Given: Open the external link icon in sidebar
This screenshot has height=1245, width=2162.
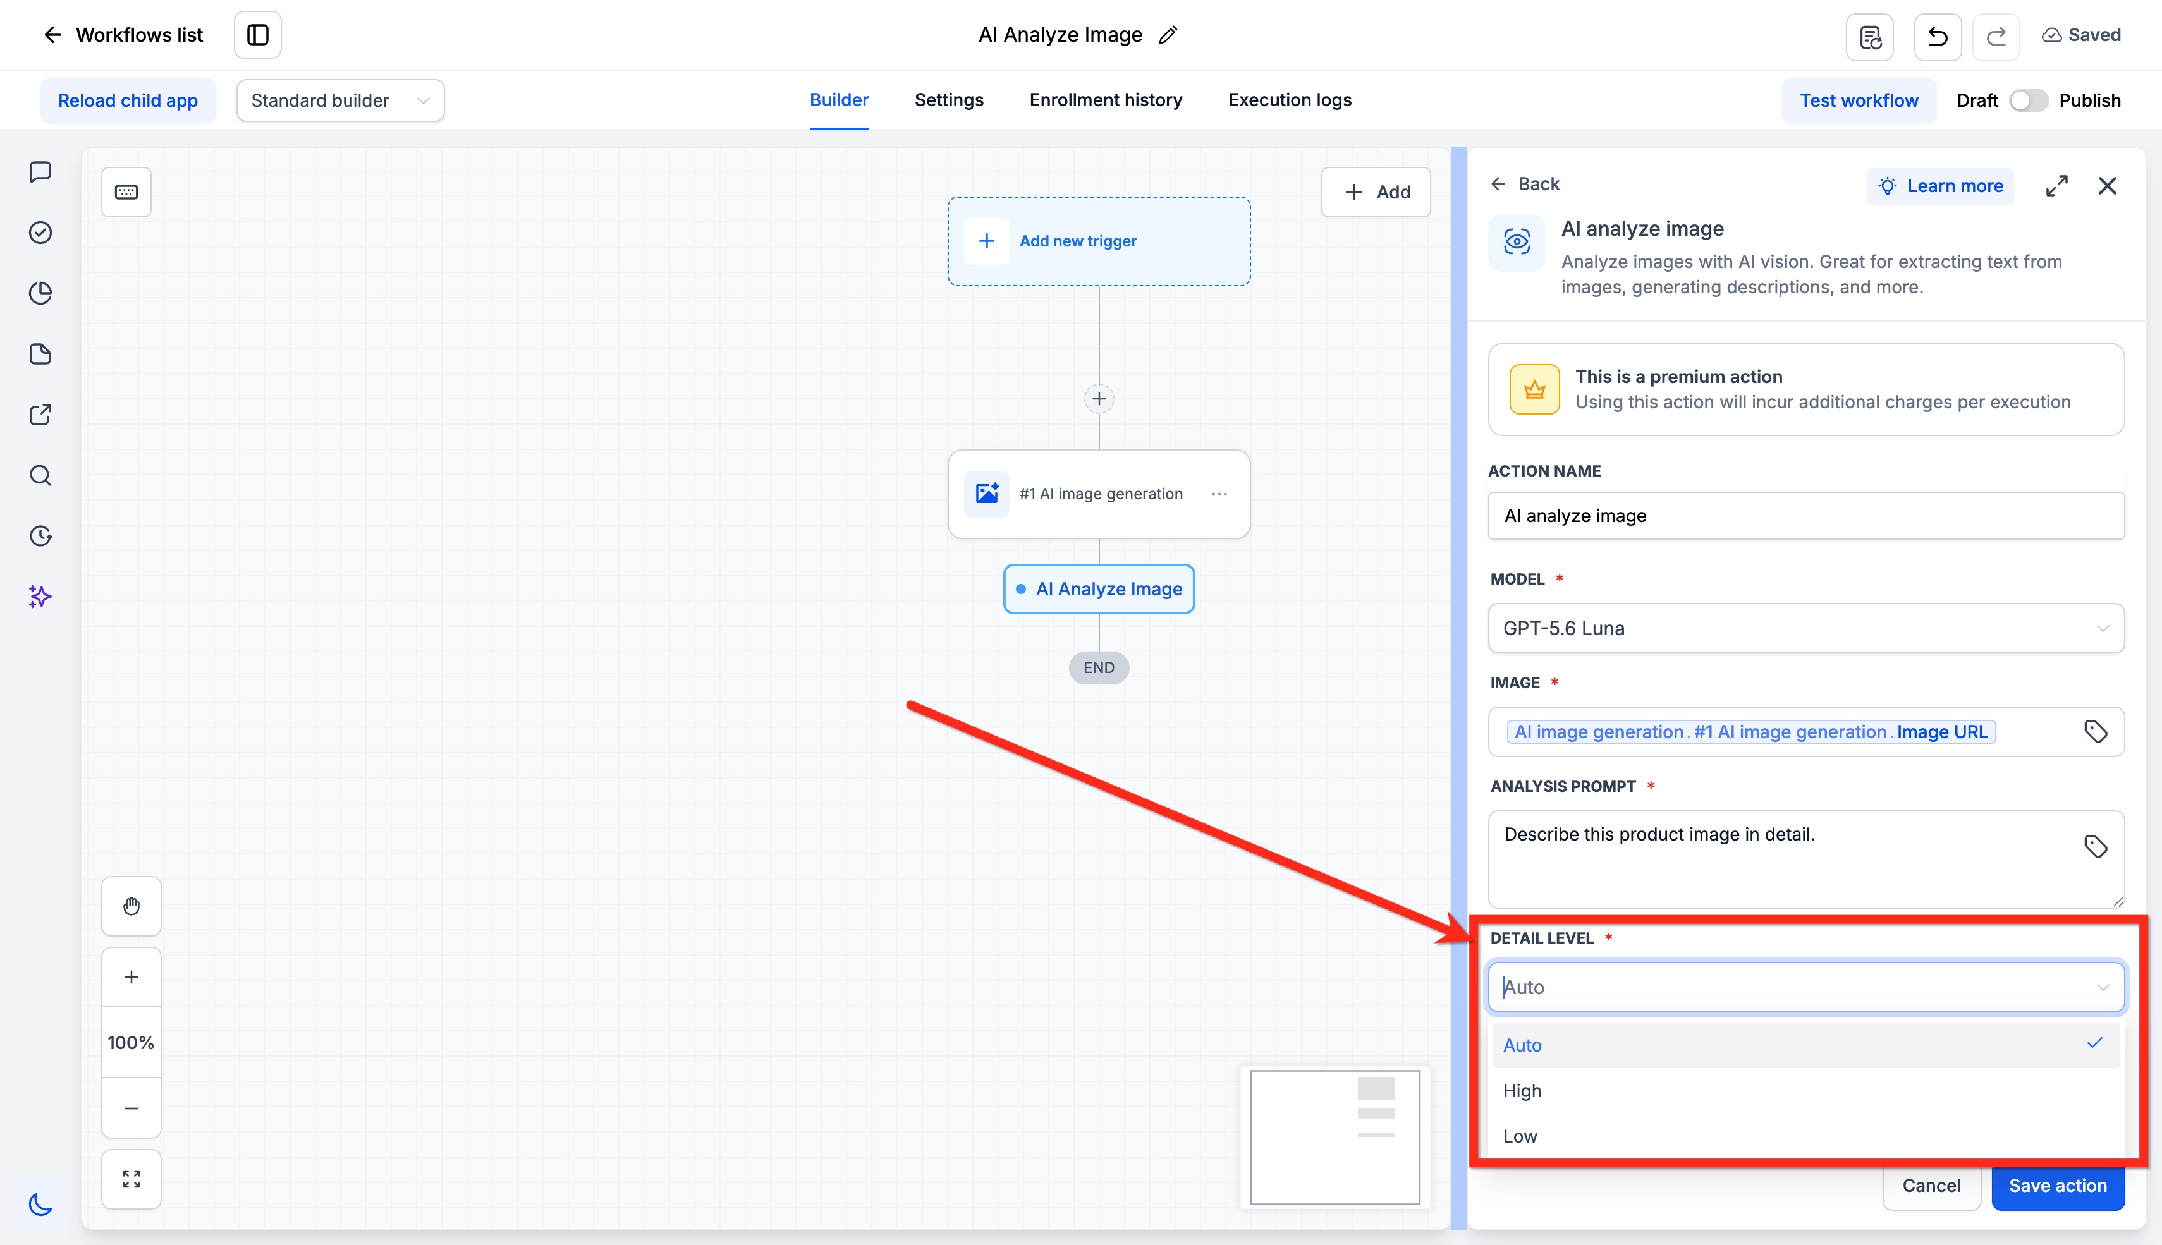Looking at the screenshot, I should click(x=40, y=415).
